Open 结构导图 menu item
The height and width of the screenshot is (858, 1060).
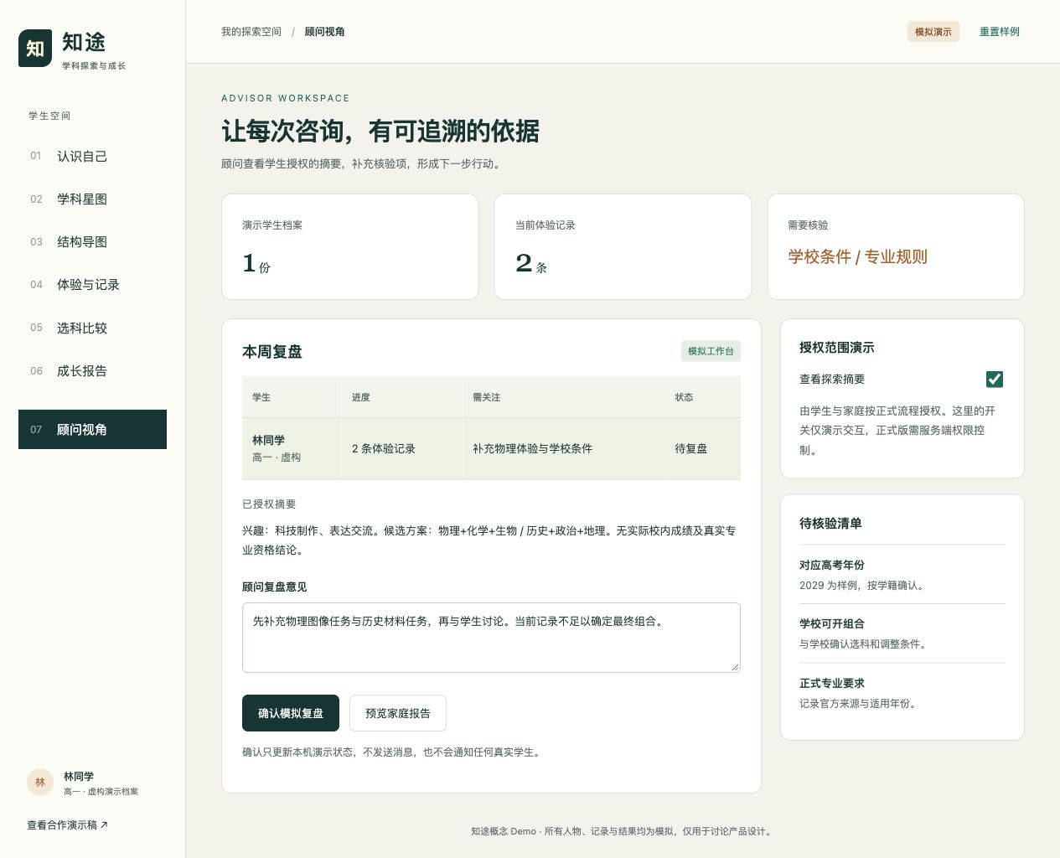pos(92,242)
